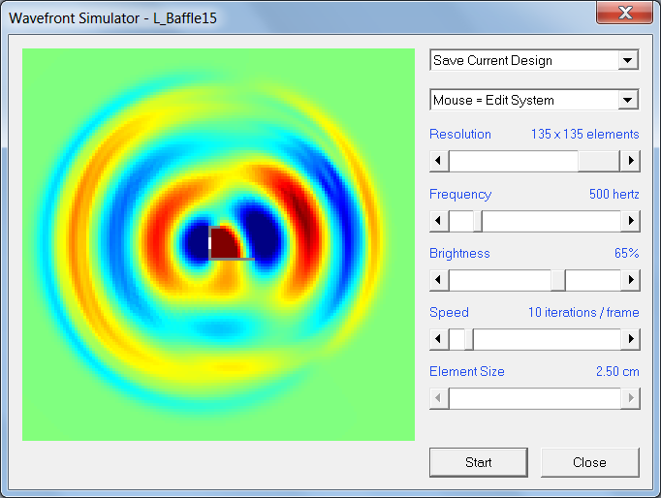Image resolution: width=661 pixels, height=498 pixels.
Task: Click the '500 hertz' value
Action: pos(614,194)
